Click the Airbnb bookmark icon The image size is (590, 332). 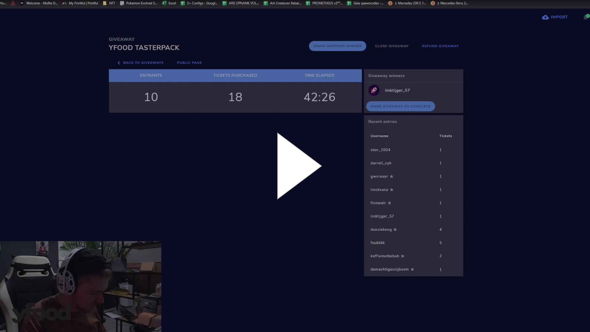pyautogui.click(x=12, y=3)
